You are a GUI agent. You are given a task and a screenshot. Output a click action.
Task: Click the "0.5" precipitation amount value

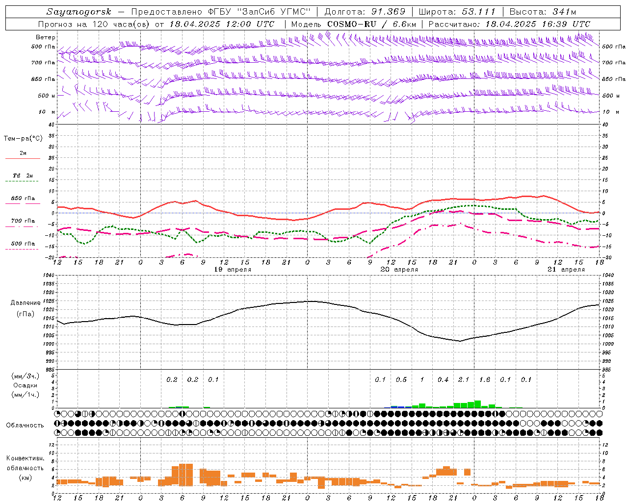pyautogui.click(x=401, y=380)
